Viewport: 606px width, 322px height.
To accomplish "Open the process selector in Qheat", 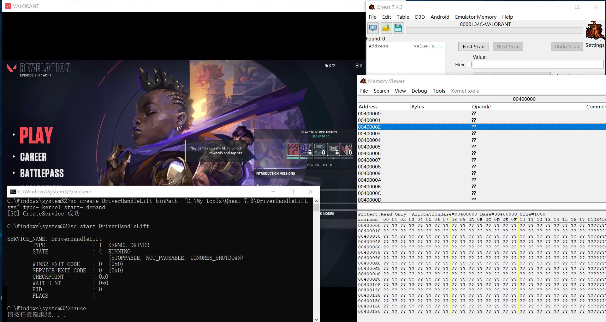I will click(x=373, y=28).
